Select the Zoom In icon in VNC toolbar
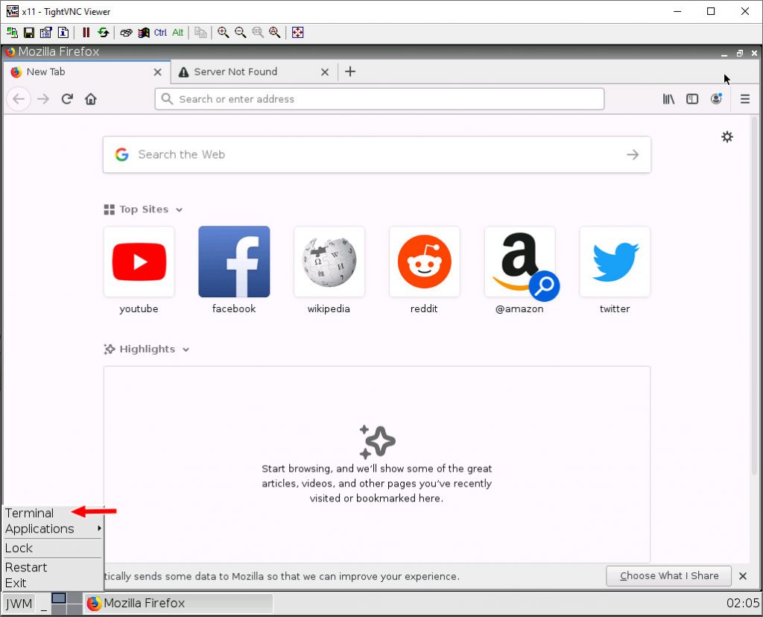 (x=223, y=32)
